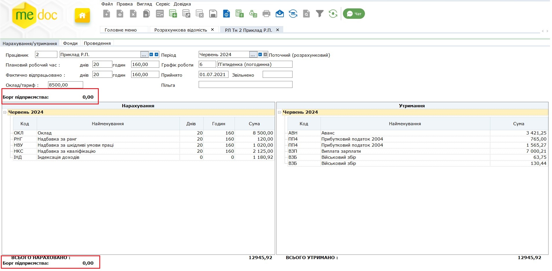
Task: Click the printer icon in the toolbar
Action: [x=266, y=14]
